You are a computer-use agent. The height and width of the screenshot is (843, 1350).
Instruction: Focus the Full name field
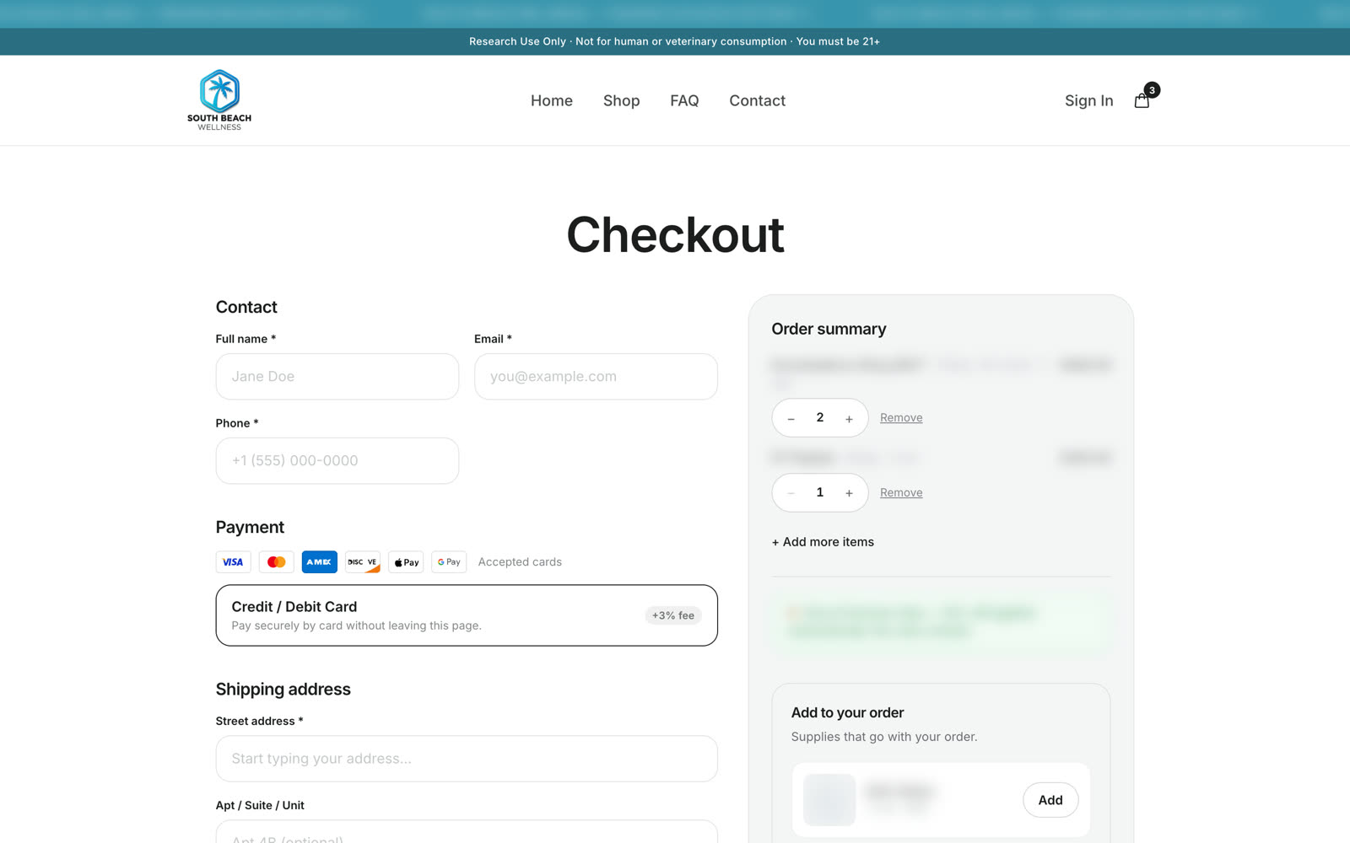coord(337,376)
